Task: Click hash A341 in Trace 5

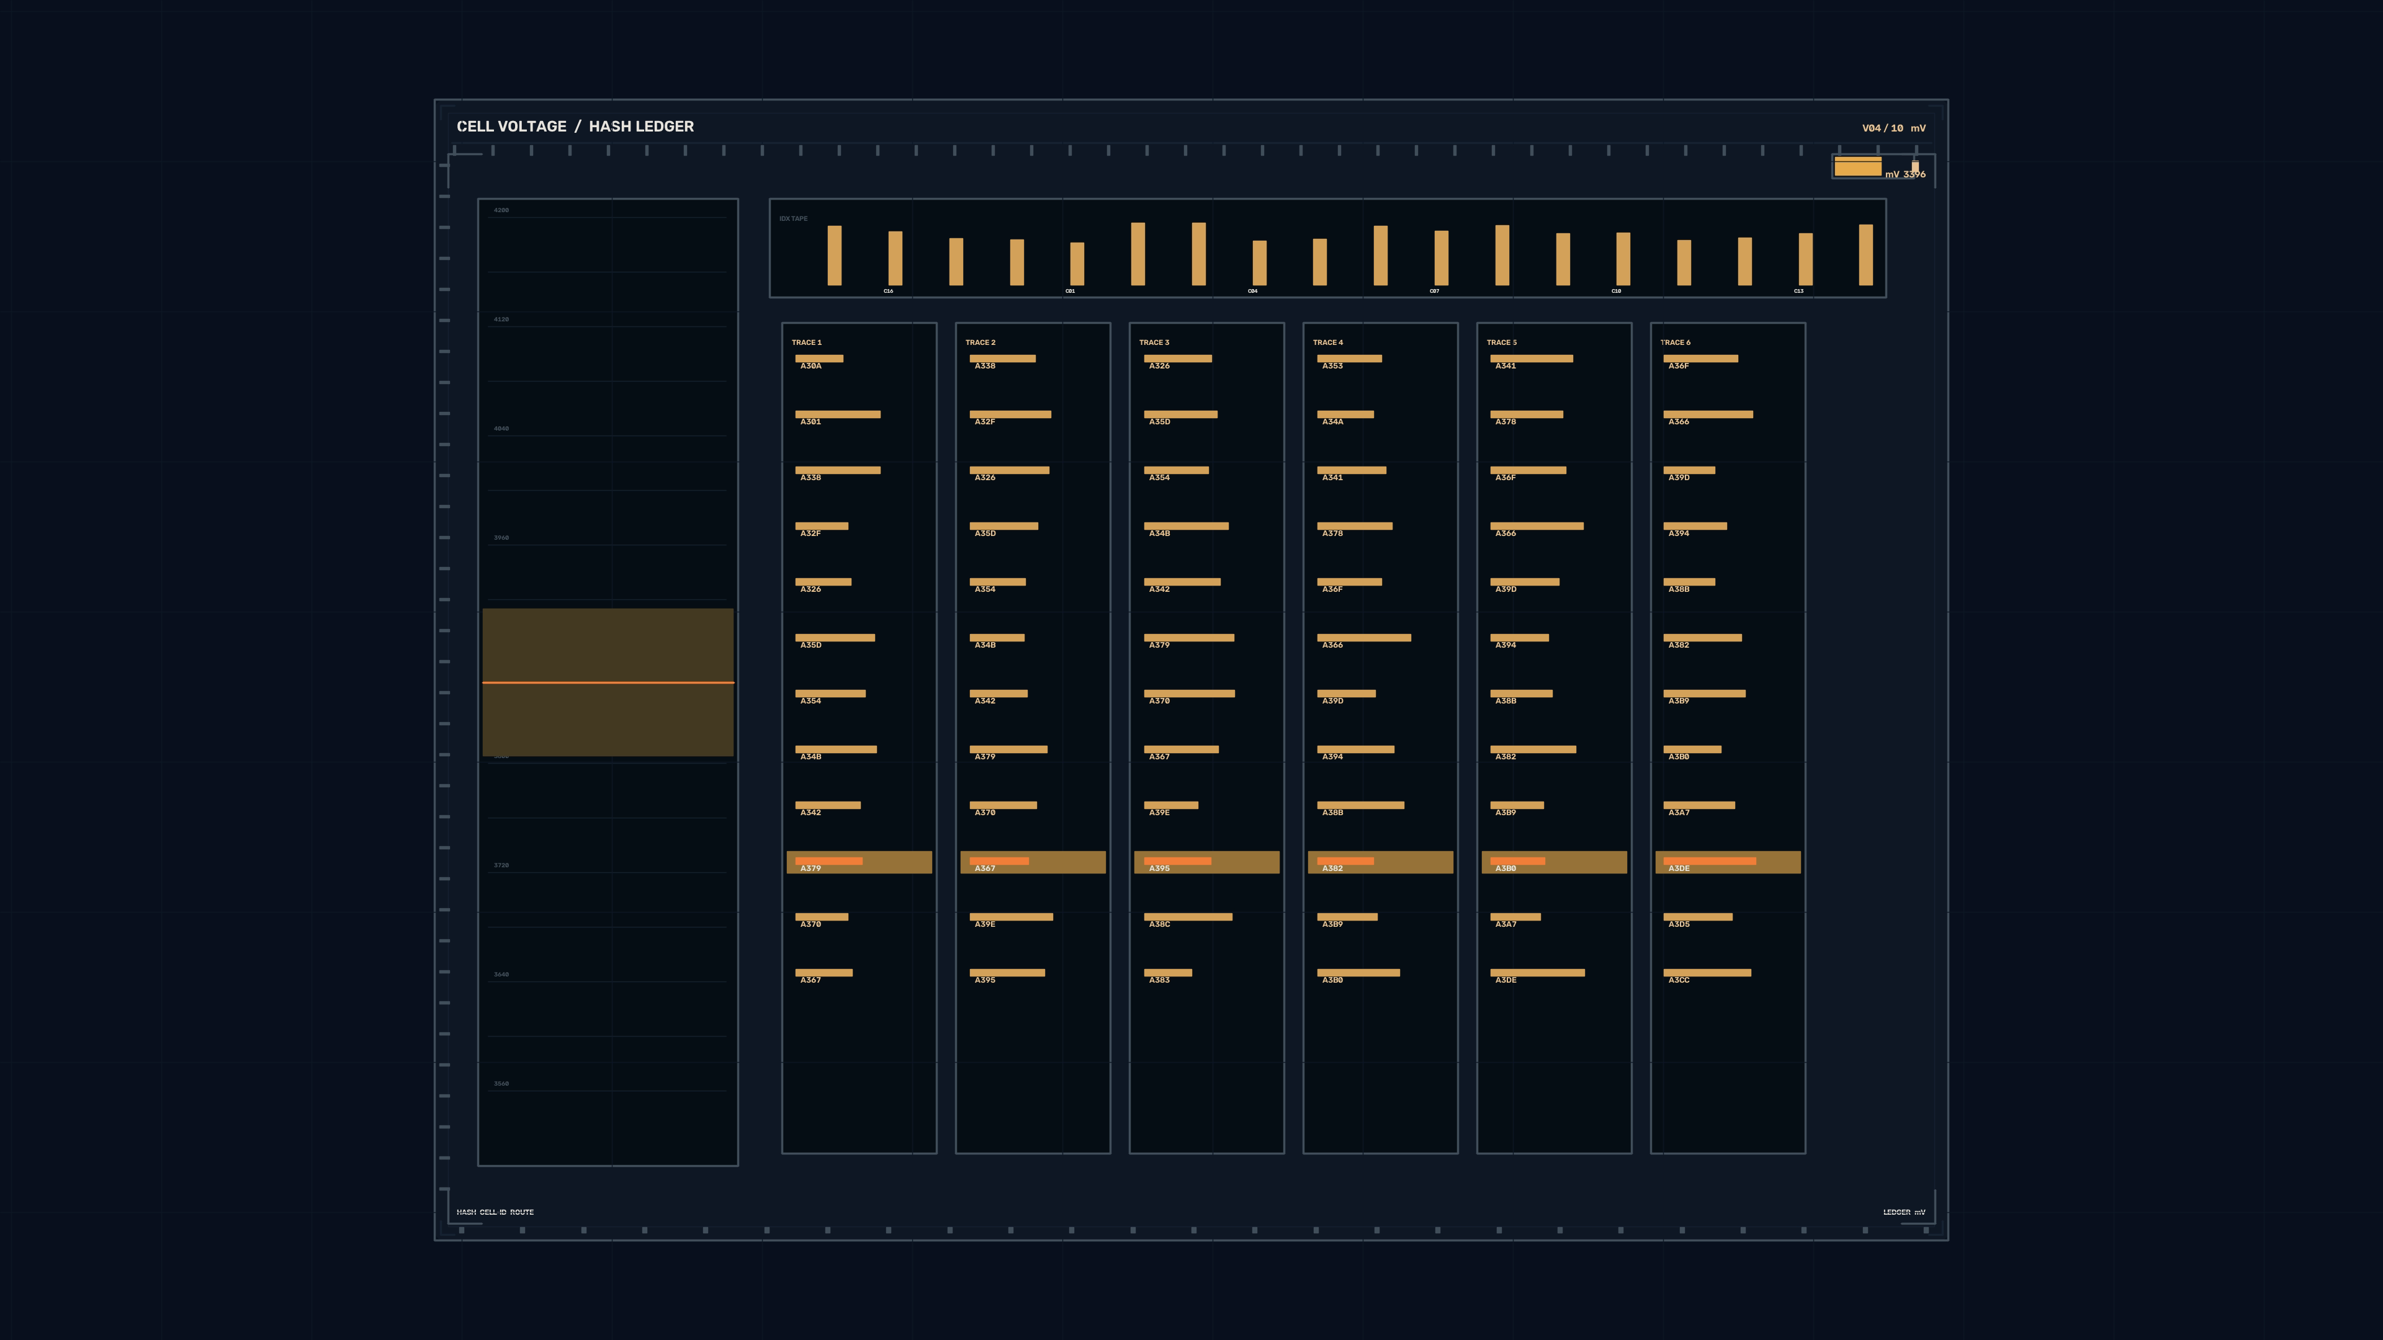Action: [x=1506, y=366]
